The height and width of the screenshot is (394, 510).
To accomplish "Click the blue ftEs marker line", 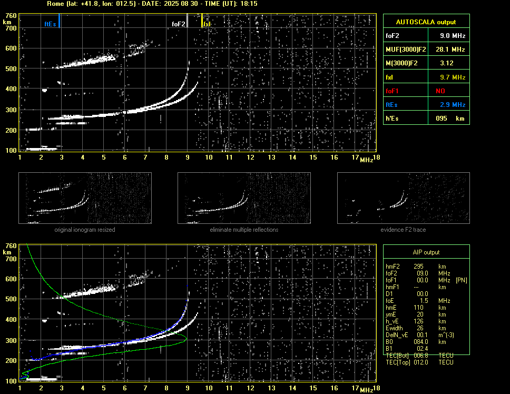I will click(59, 21).
